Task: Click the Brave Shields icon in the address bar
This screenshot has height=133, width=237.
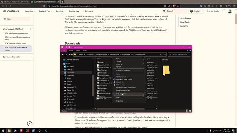Action: 174,6
